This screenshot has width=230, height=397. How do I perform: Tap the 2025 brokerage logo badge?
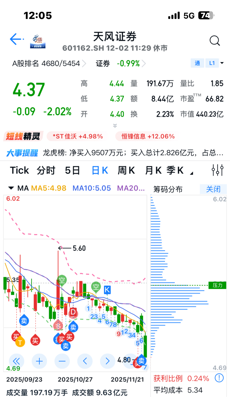(38, 41)
